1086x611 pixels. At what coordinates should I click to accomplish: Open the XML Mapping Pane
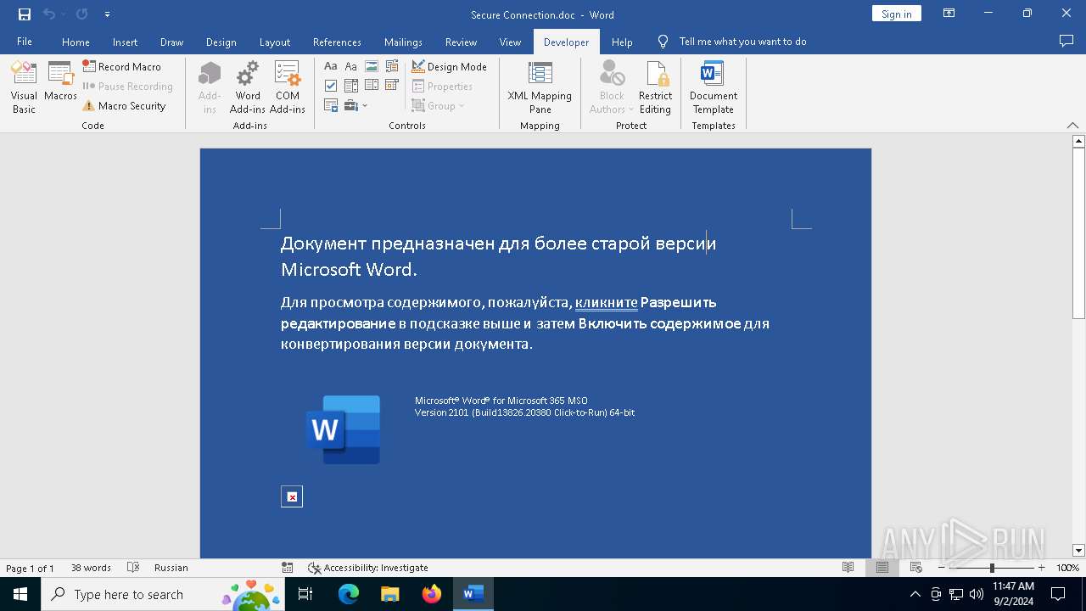pos(540,88)
